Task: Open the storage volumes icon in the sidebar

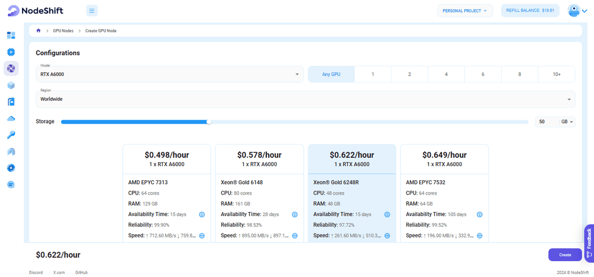Action: point(11,102)
